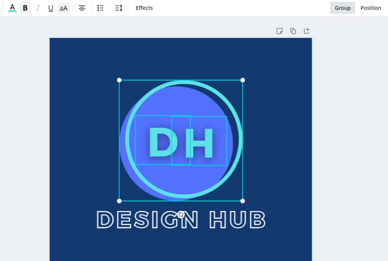Add notes to the page
This screenshot has width=388, height=261.
(279, 31)
